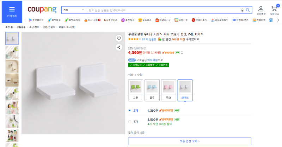Click the microphone voice search icon

(x=242, y=10)
